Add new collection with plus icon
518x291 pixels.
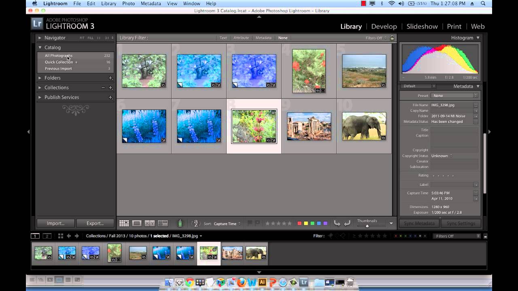[110, 88]
